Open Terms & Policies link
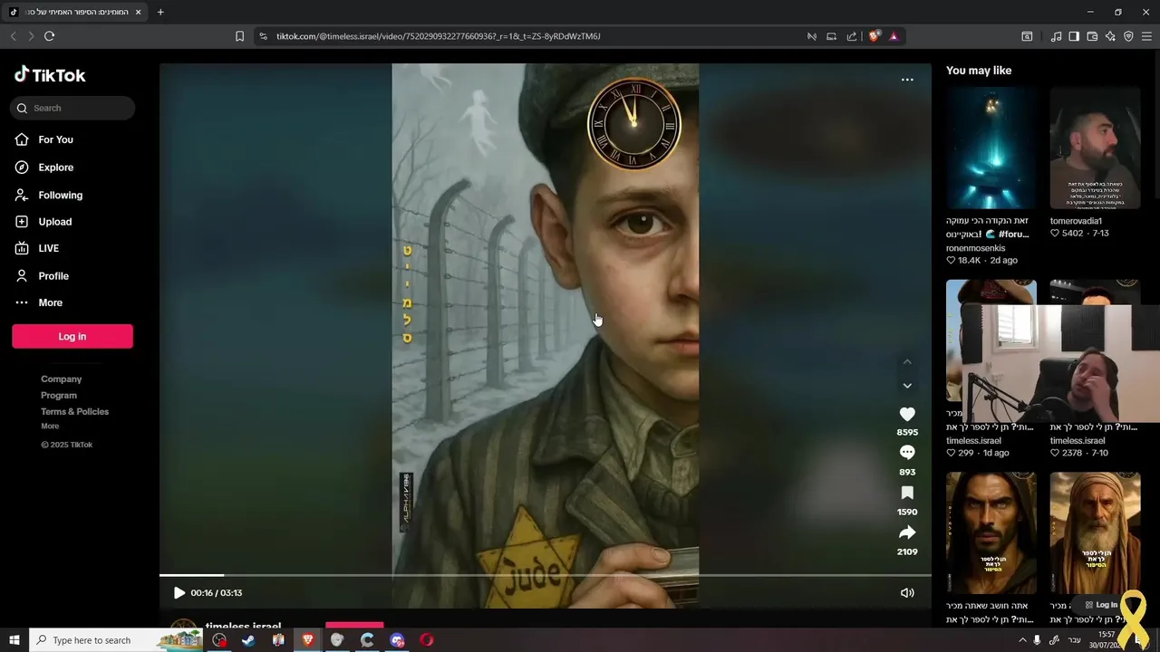The width and height of the screenshot is (1160, 652). tap(74, 412)
